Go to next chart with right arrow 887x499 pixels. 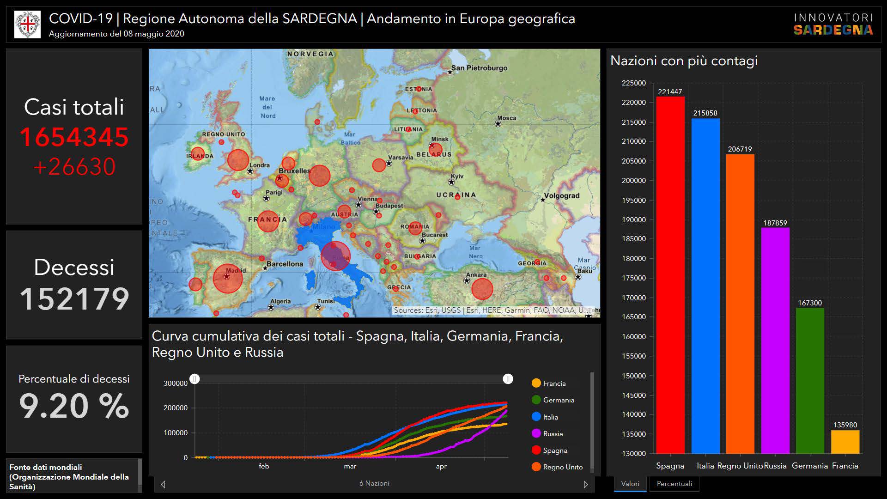point(586,484)
